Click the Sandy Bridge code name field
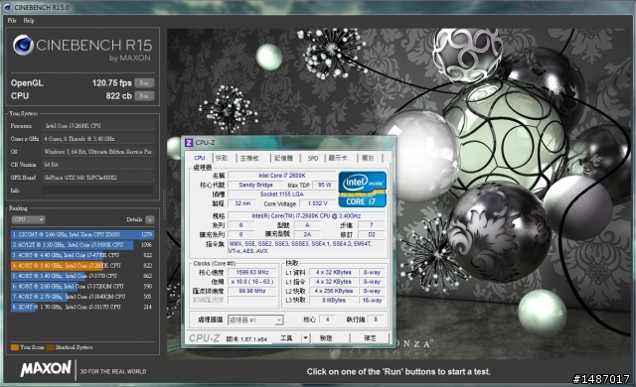Screen dimensions: 636x387 coord(256,185)
